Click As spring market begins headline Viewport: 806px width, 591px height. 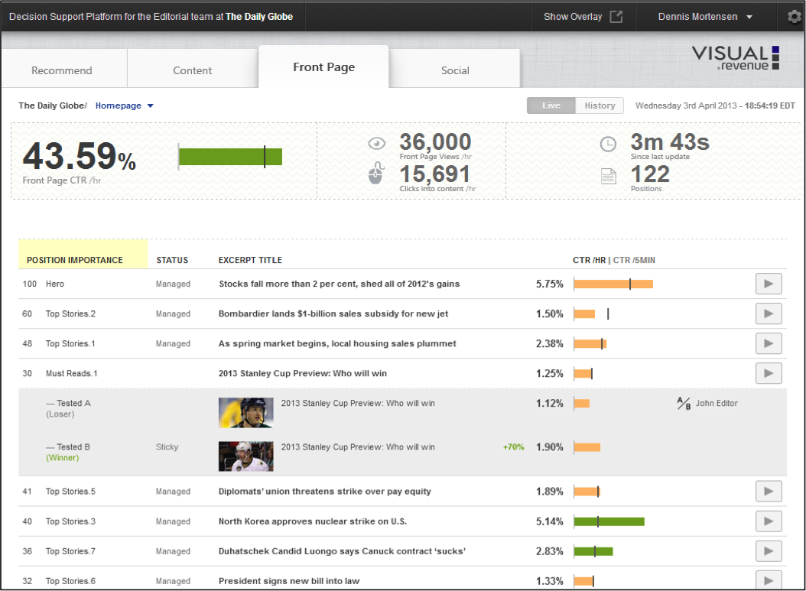click(337, 343)
